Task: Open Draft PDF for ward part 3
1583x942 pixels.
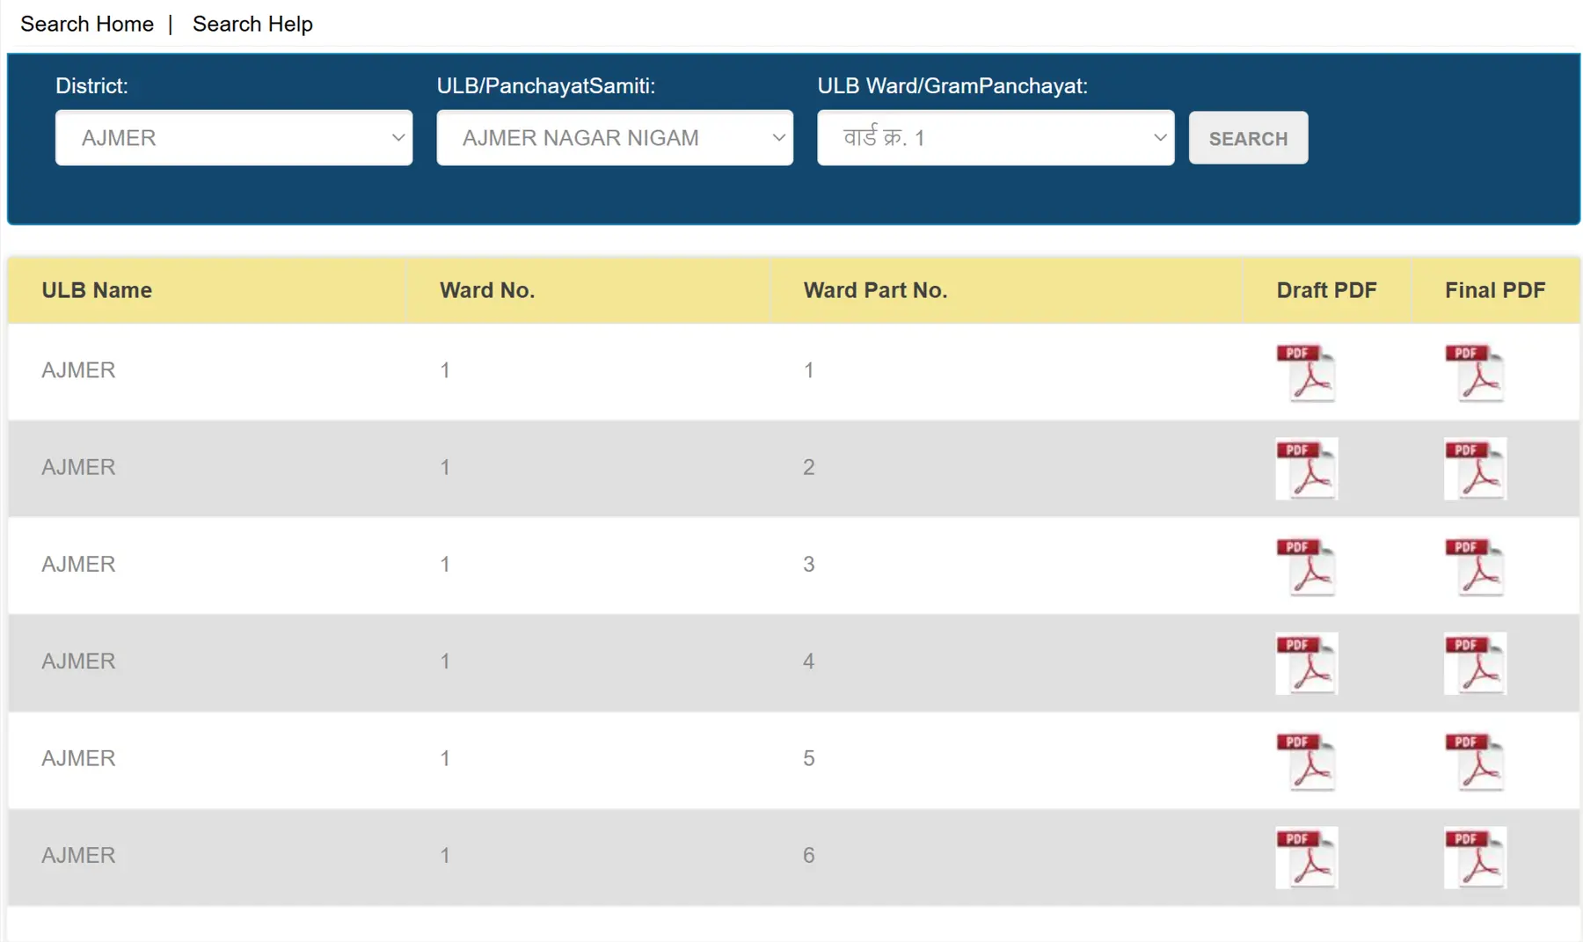Action: coord(1306,566)
